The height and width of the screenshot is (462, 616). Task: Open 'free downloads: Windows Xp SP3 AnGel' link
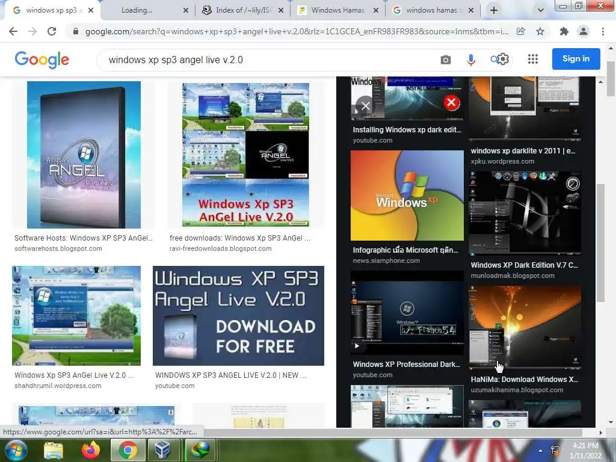pos(239,238)
